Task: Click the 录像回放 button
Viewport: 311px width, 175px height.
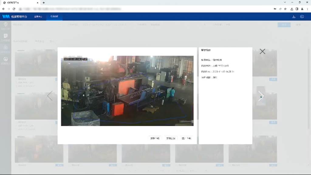Action: tap(170, 138)
